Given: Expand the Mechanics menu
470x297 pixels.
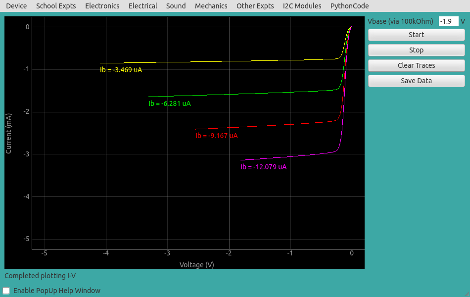Looking at the screenshot, I should (211, 6).
